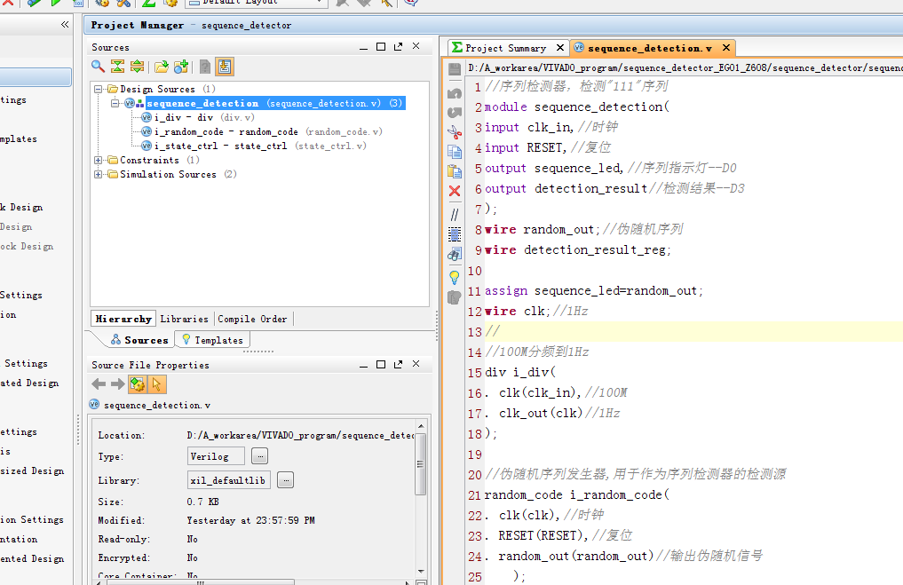This screenshot has height=585, width=903.
Task: Copy code using editor sidebar copy icon
Action: tap(454, 152)
